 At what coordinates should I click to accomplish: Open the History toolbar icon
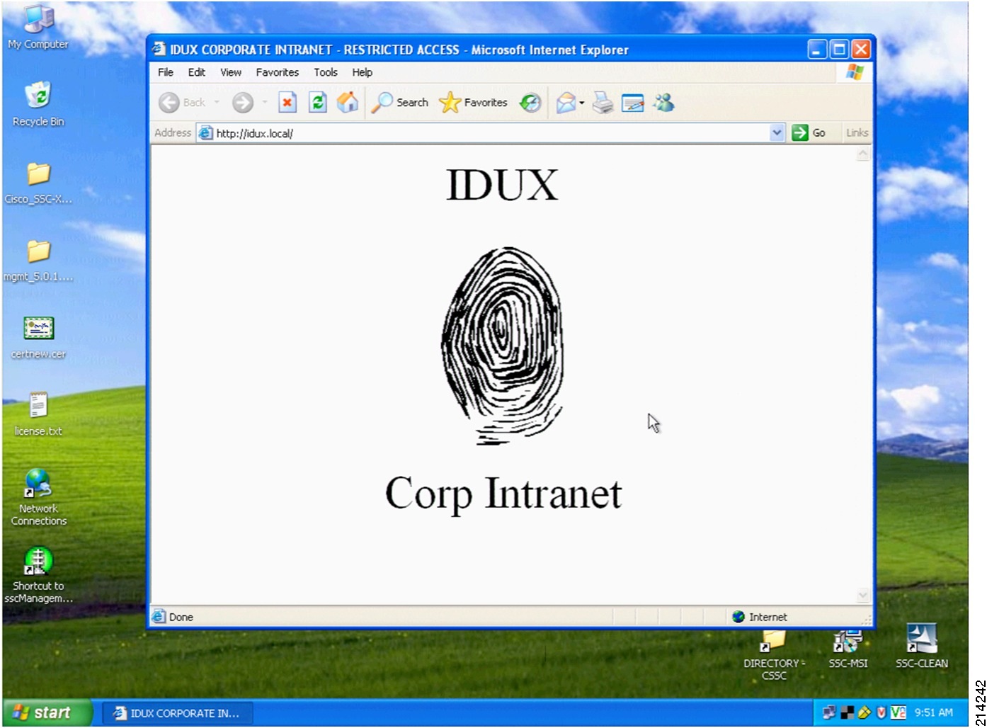[530, 103]
